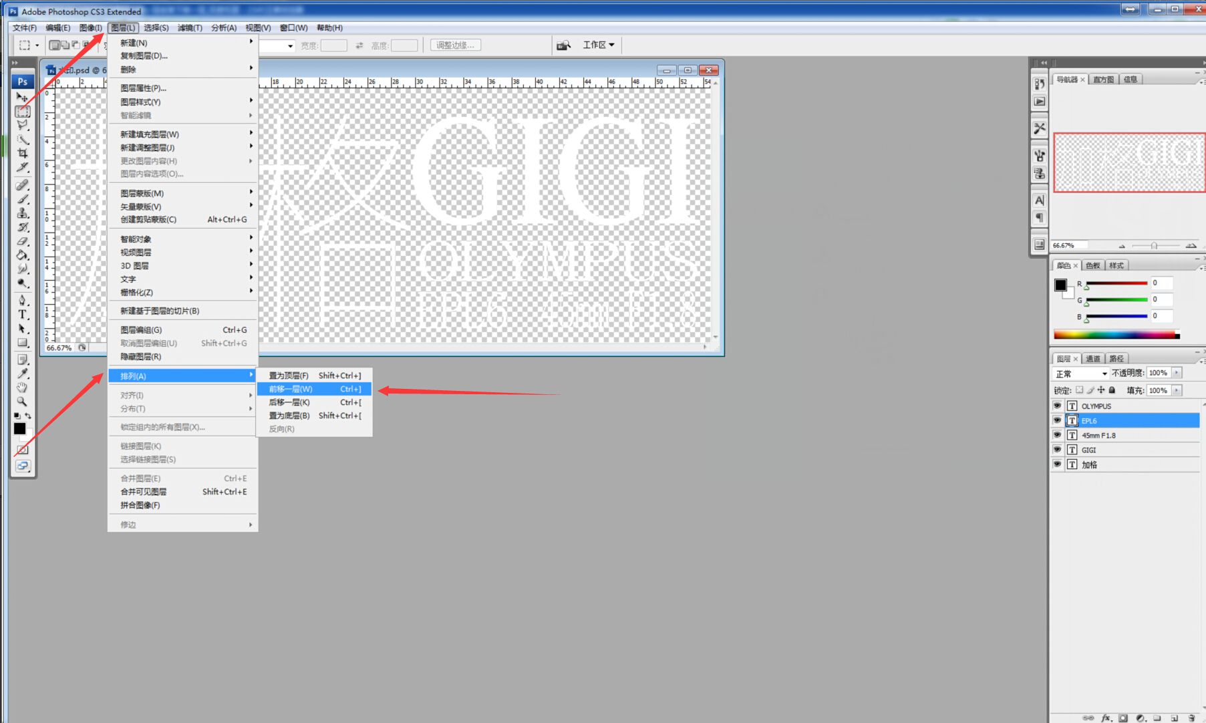This screenshot has width=1206, height=723.
Task: Choose 前移一层(W) in submenu
Action: point(314,389)
